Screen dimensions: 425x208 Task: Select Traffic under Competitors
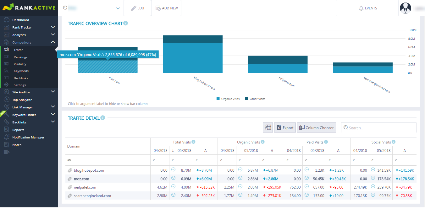point(19,50)
